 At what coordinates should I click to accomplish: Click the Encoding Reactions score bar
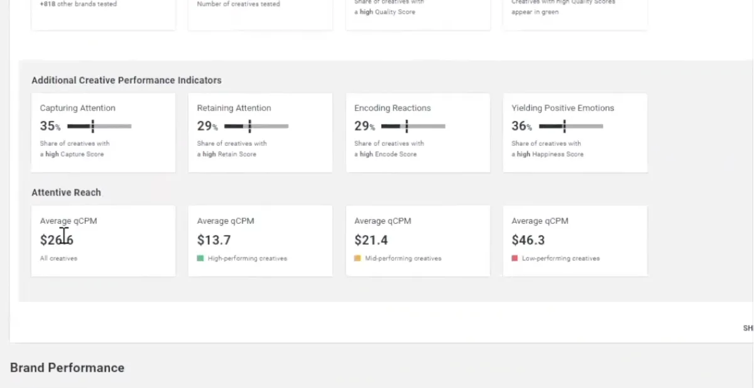(x=413, y=126)
